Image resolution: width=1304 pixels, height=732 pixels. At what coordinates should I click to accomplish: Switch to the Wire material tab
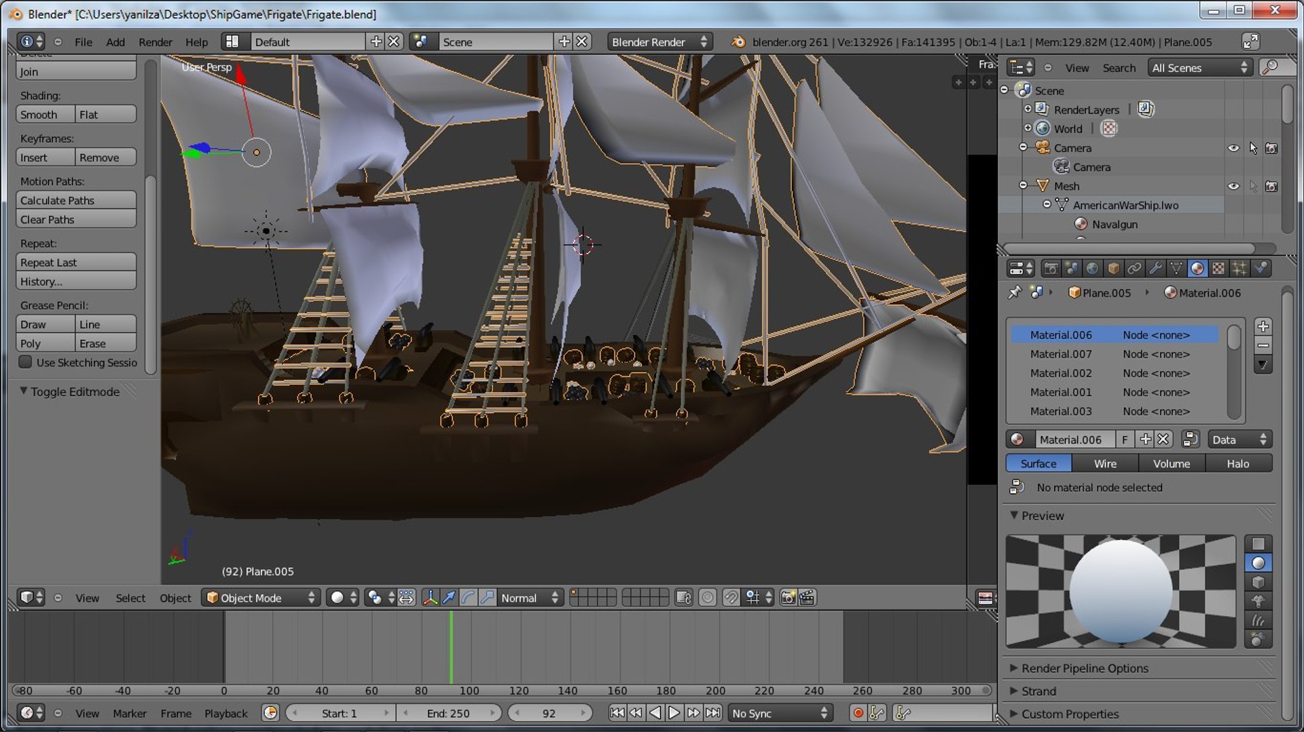click(x=1105, y=463)
